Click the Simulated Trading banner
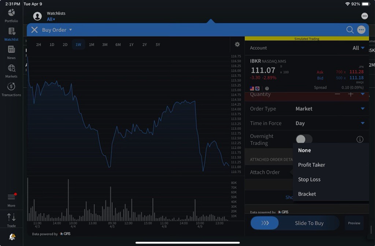 coord(307,38)
